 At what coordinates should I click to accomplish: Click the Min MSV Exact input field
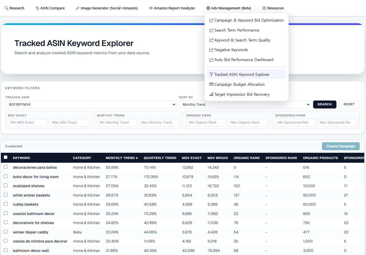28,122
